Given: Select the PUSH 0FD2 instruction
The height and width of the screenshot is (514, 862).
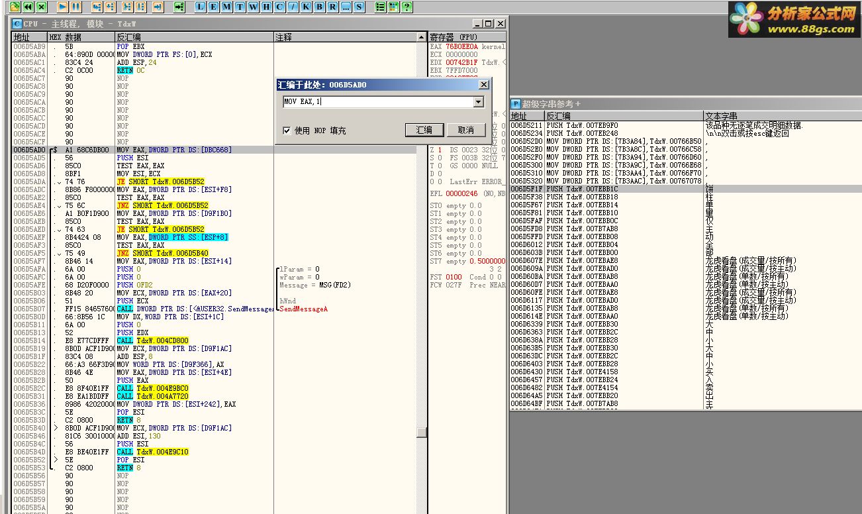Looking at the screenshot, I should point(134,285).
